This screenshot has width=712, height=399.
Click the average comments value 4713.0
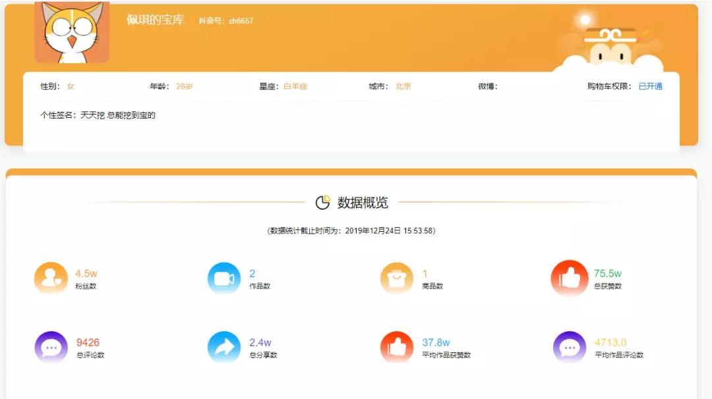pyautogui.click(x=610, y=342)
